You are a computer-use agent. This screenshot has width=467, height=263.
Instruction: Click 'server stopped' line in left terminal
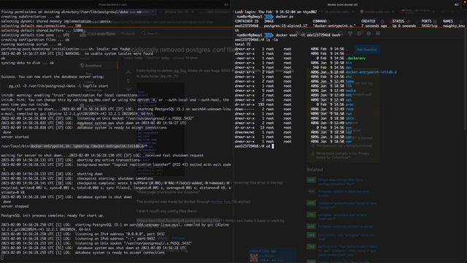tap(15, 206)
